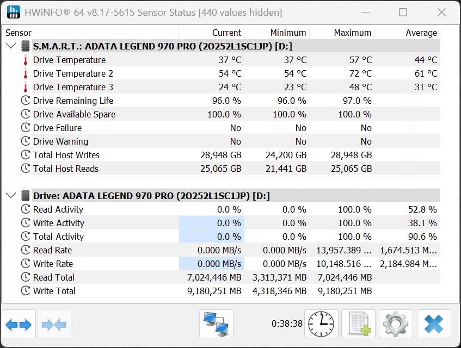Image resolution: width=461 pixels, height=348 pixels.
Task: Click the Total Activity label
Action: [58, 237]
